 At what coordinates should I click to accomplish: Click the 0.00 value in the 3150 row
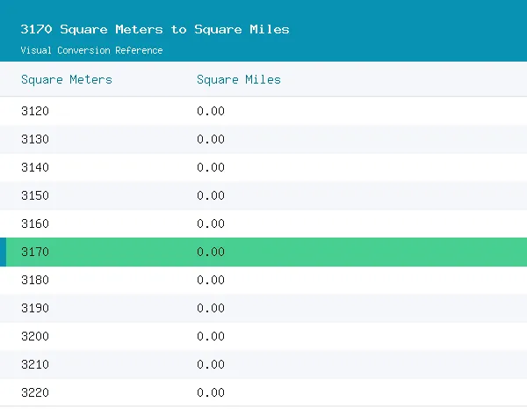point(211,195)
